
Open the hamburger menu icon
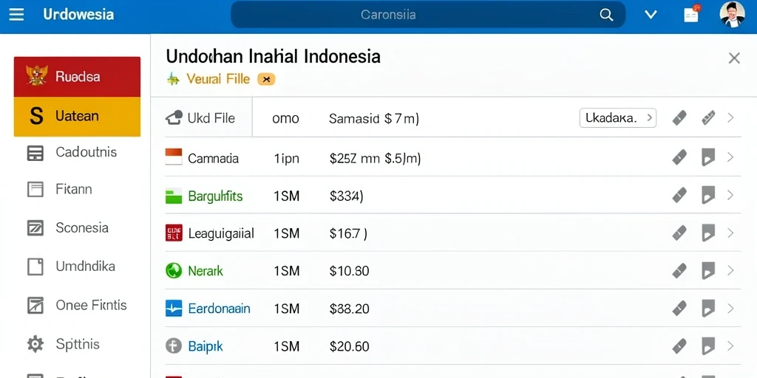click(17, 15)
